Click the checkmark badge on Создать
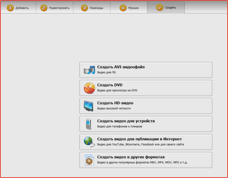This screenshot has height=178, width=228. click(x=160, y=7)
